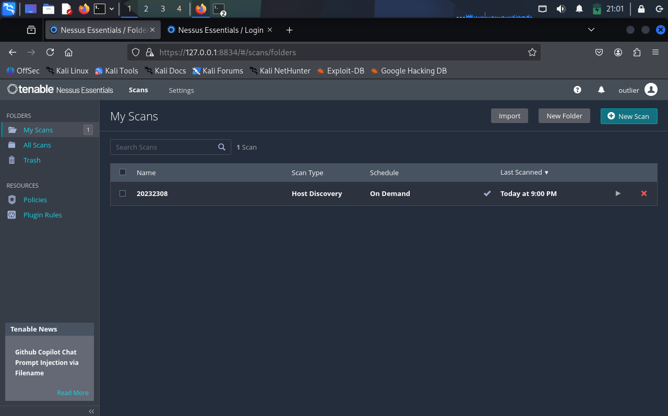Switch to the Nessus Essentials / Login tab
Viewport: 668px width, 416px height.
[x=220, y=30]
